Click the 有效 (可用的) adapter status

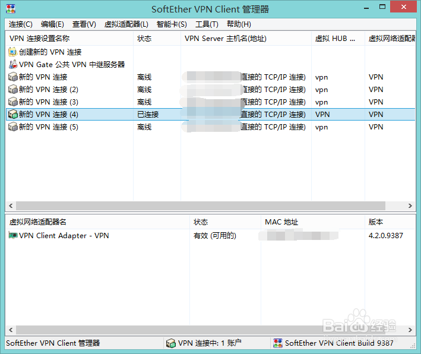215,236
